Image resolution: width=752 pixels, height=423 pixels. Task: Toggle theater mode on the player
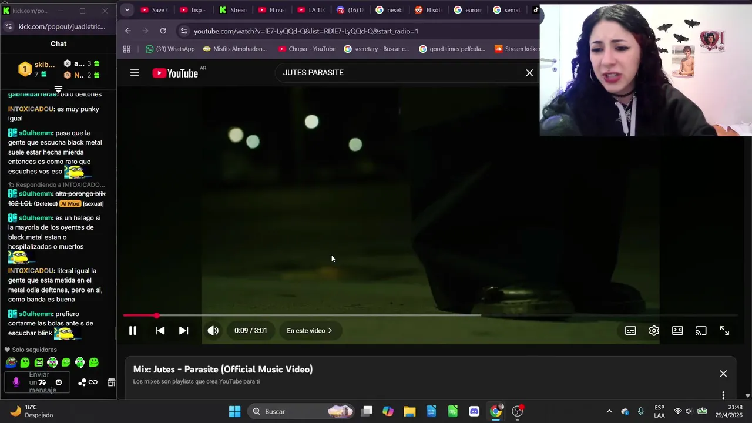tap(677, 331)
